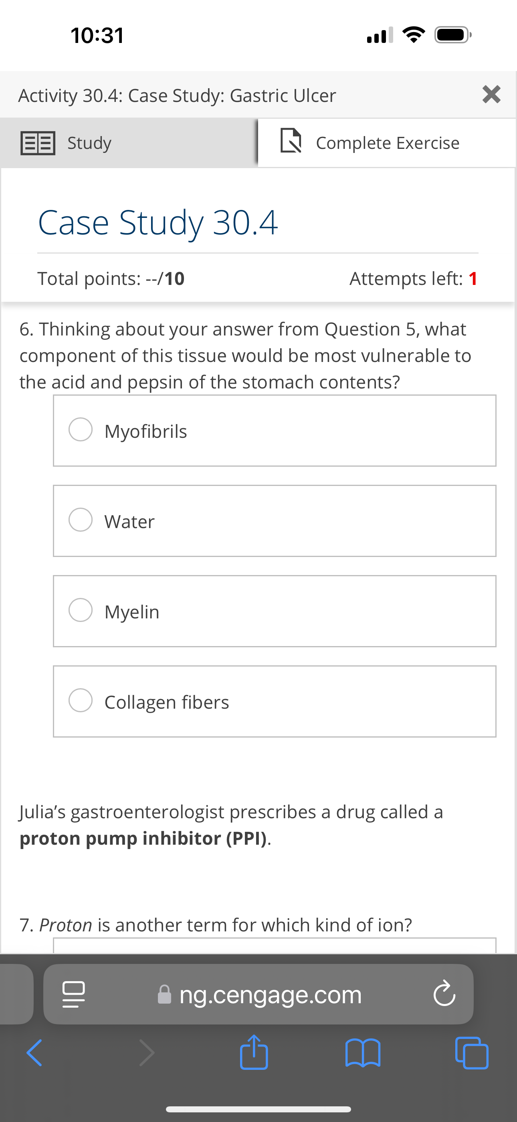Select the Water answer option
The width and height of the screenshot is (517, 1122).
click(80, 520)
